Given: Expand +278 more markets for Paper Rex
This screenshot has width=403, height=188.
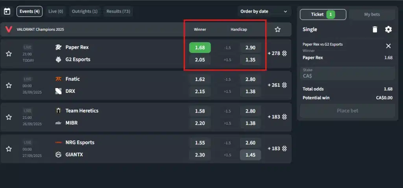Looking at the screenshot, I should [277, 53].
